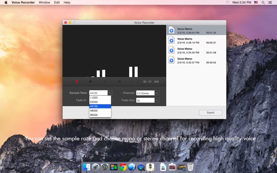This screenshot has width=277, height=173.
Task: Open QuickTime Player from the Dock
Action: [141, 167]
